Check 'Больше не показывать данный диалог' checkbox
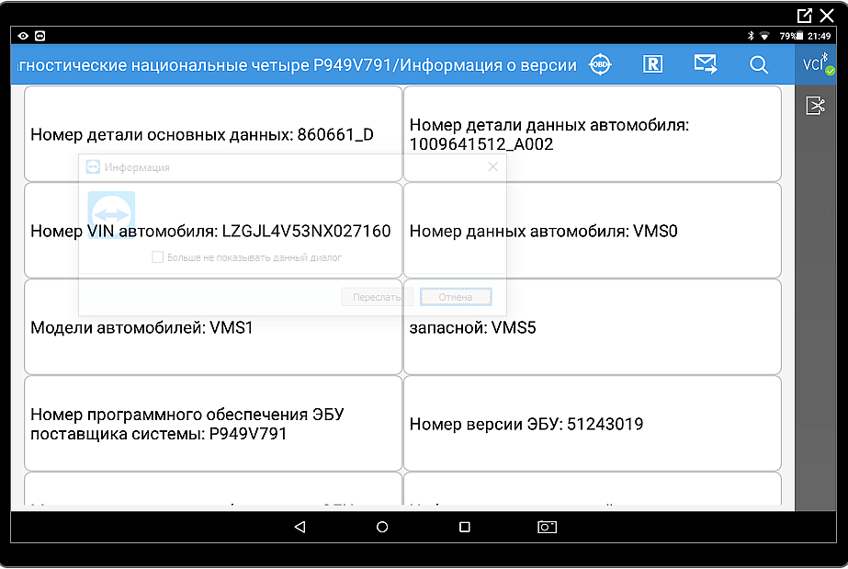Image resolution: width=848 pixels, height=569 pixels. (158, 257)
